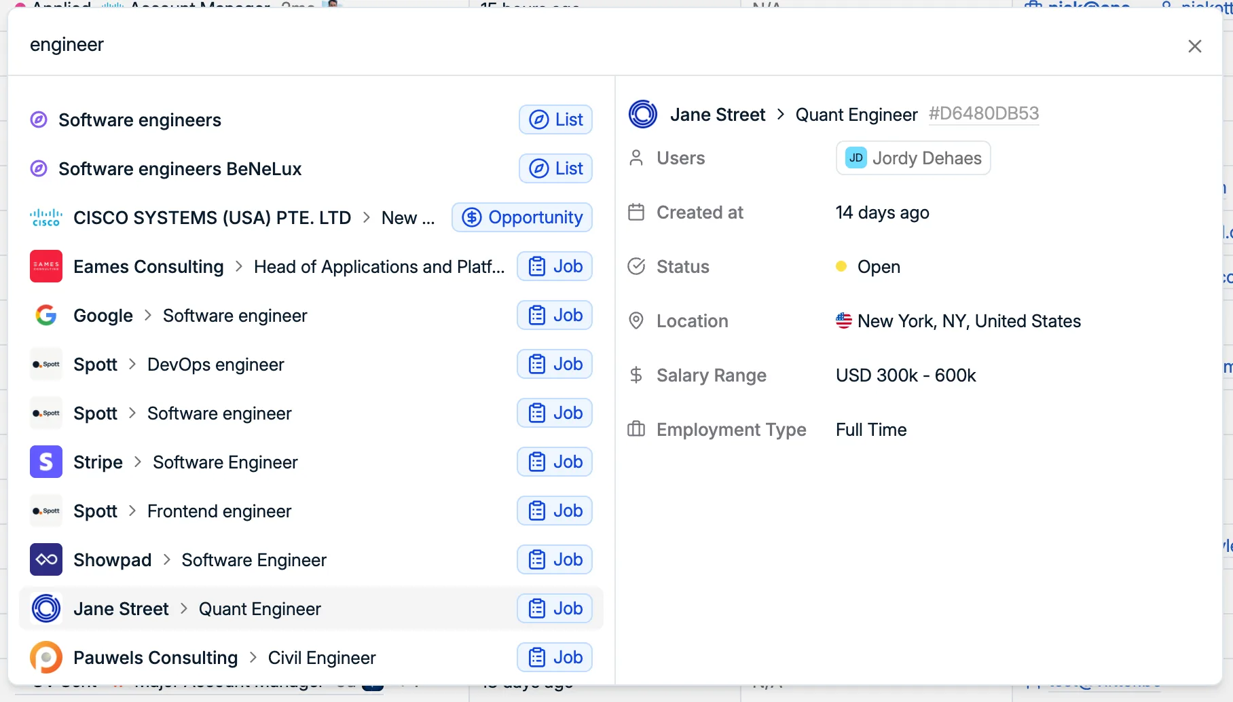
Task: Click the List badge for Software engineers
Action: pos(555,120)
